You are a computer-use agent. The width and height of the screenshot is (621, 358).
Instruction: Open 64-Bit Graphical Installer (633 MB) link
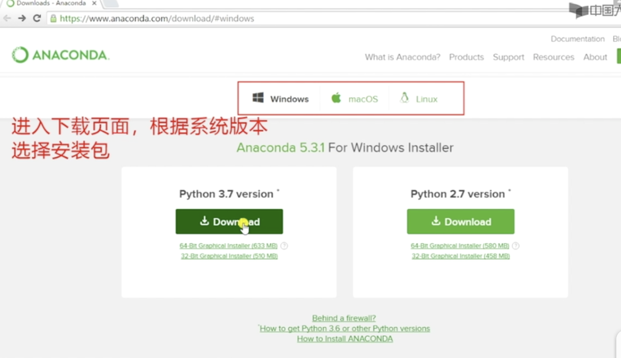(x=229, y=246)
